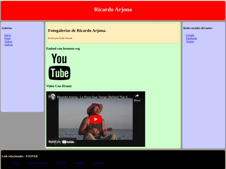Click heading Fotogalerias de Ricardo Arjona.
The height and width of the screenshot is (169, 226).
coord(77,30)
